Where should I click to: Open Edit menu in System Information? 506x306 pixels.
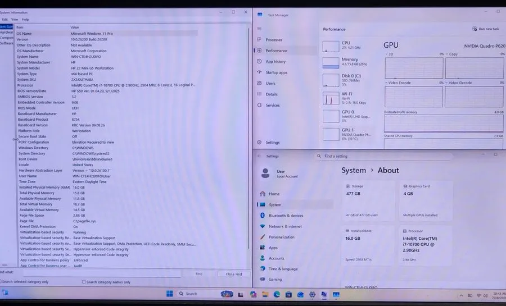[5, 19]
